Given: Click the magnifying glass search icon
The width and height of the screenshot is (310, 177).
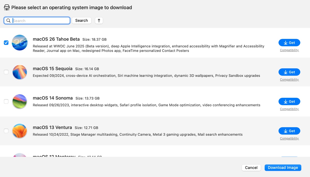Looking at the screenshot, I should point(9,21).
